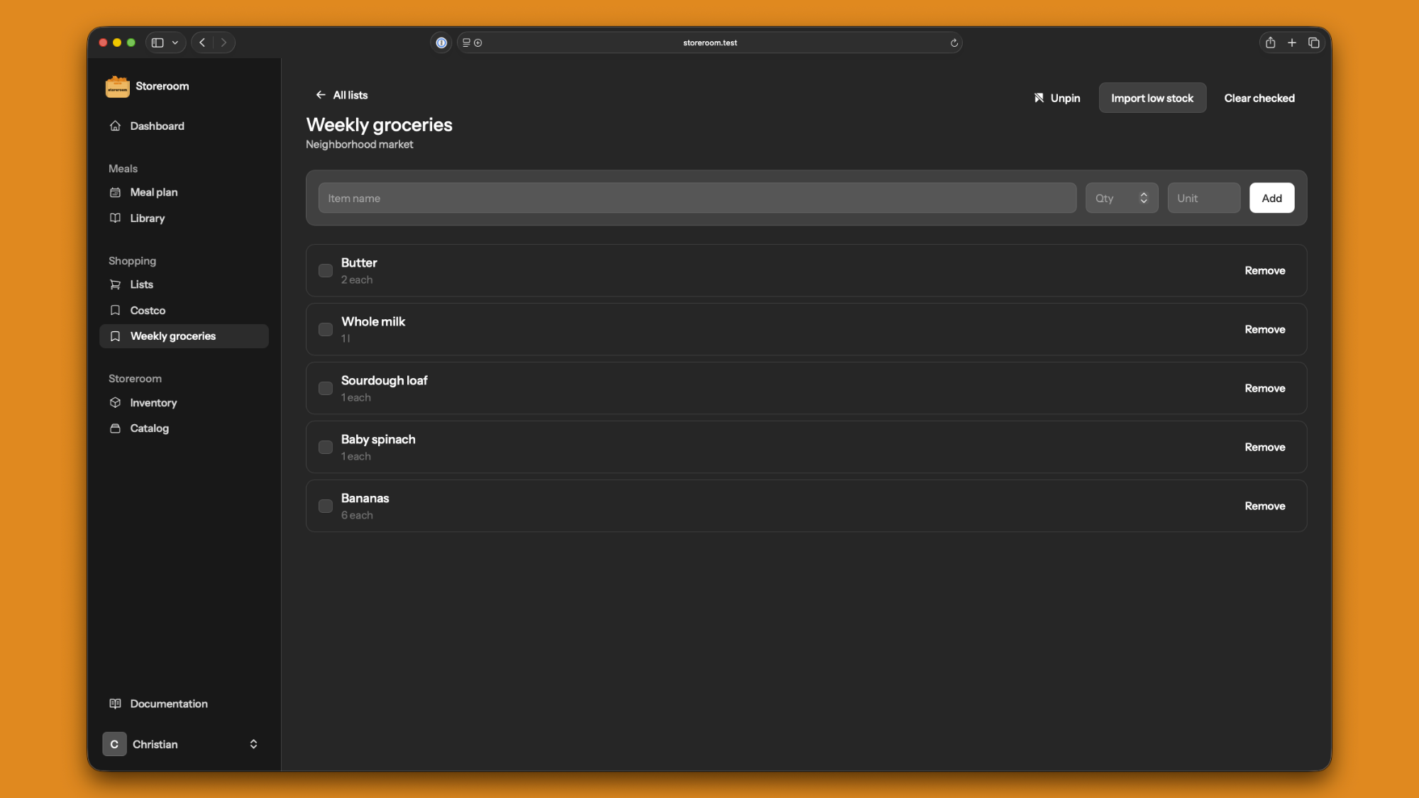Open the Inventory page
Image resolution: width=1419 pixels, height=798 pixels.
pos(184,403)
